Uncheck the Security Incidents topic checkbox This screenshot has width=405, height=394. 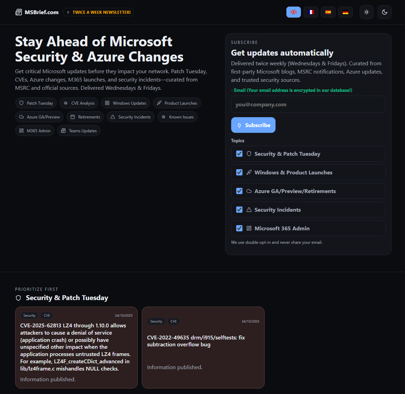(239, 210)
